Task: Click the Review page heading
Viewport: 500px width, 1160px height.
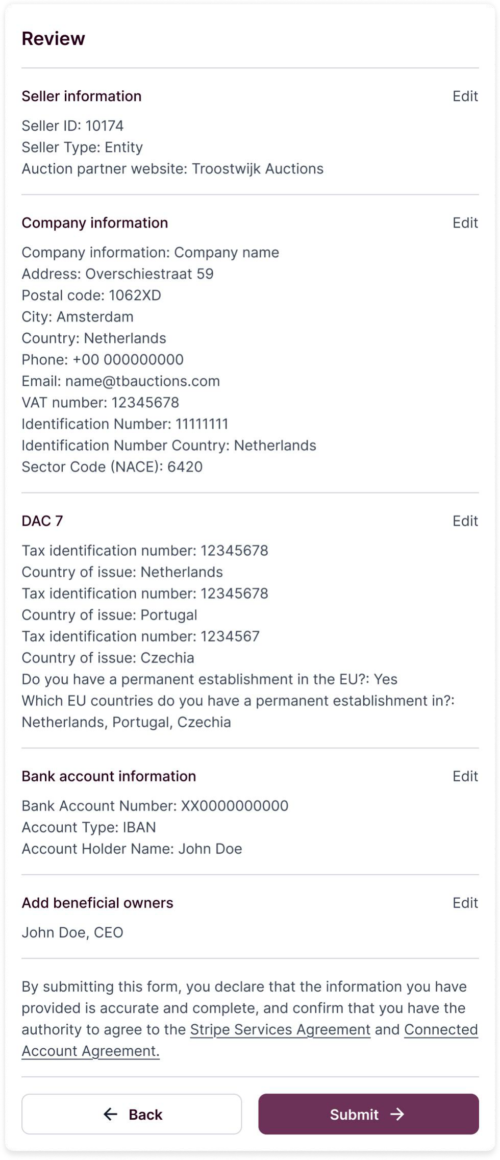Action: pos(53,39)
